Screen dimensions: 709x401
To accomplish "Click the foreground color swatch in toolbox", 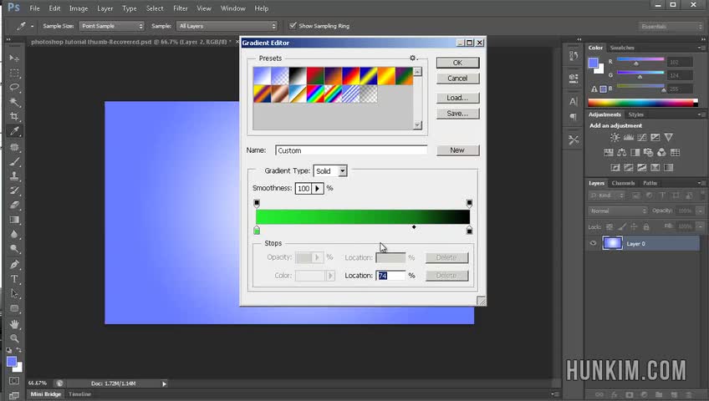I will [x=12, y=361].
